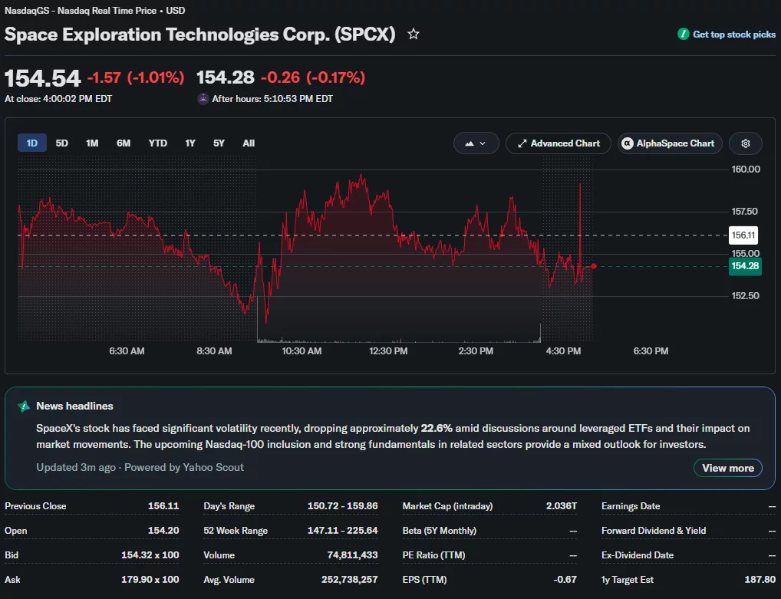Image resolution: width=781 pixels, height=599 pixels.
Task: Open chart type dropdown
Action: point(476,143)
